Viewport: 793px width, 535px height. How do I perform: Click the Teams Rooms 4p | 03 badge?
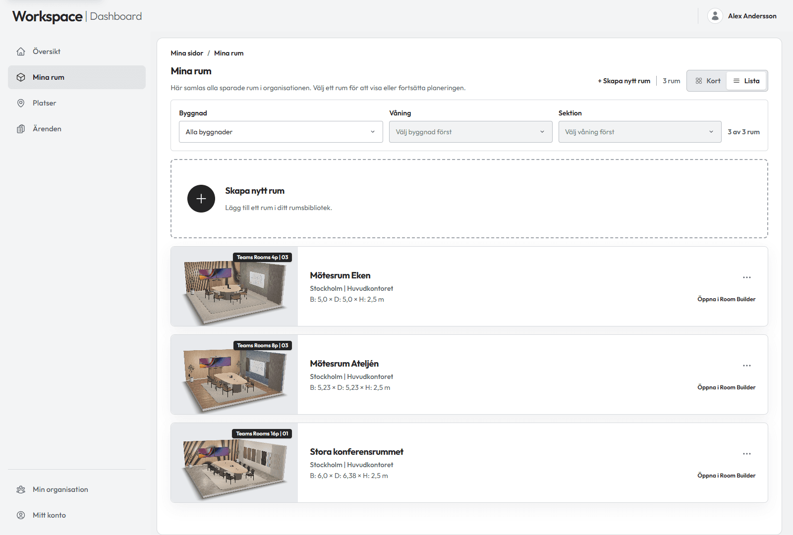(262, 257)
